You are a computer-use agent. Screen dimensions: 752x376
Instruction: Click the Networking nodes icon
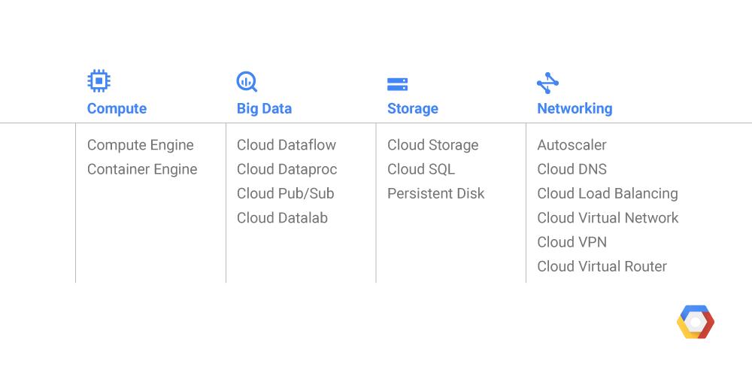(x=547, y=83)
